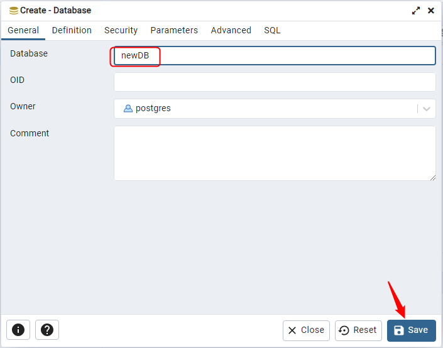Open the Security tab
Viewport: 443px width, 348px height.
(x=121, y=30)
